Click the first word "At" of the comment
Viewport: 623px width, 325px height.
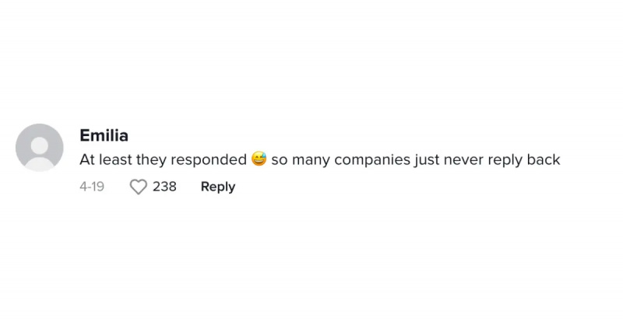coord(87,159)
